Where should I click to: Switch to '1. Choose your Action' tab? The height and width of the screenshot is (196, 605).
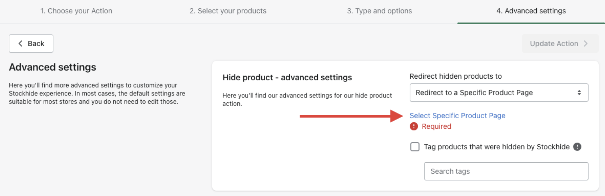pos(76,11)
